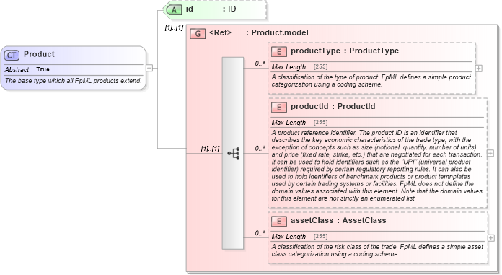Click the productType description about product classification

pos(371,81)
